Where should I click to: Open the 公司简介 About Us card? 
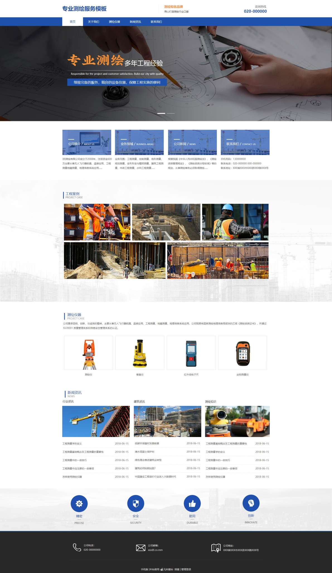87,142
